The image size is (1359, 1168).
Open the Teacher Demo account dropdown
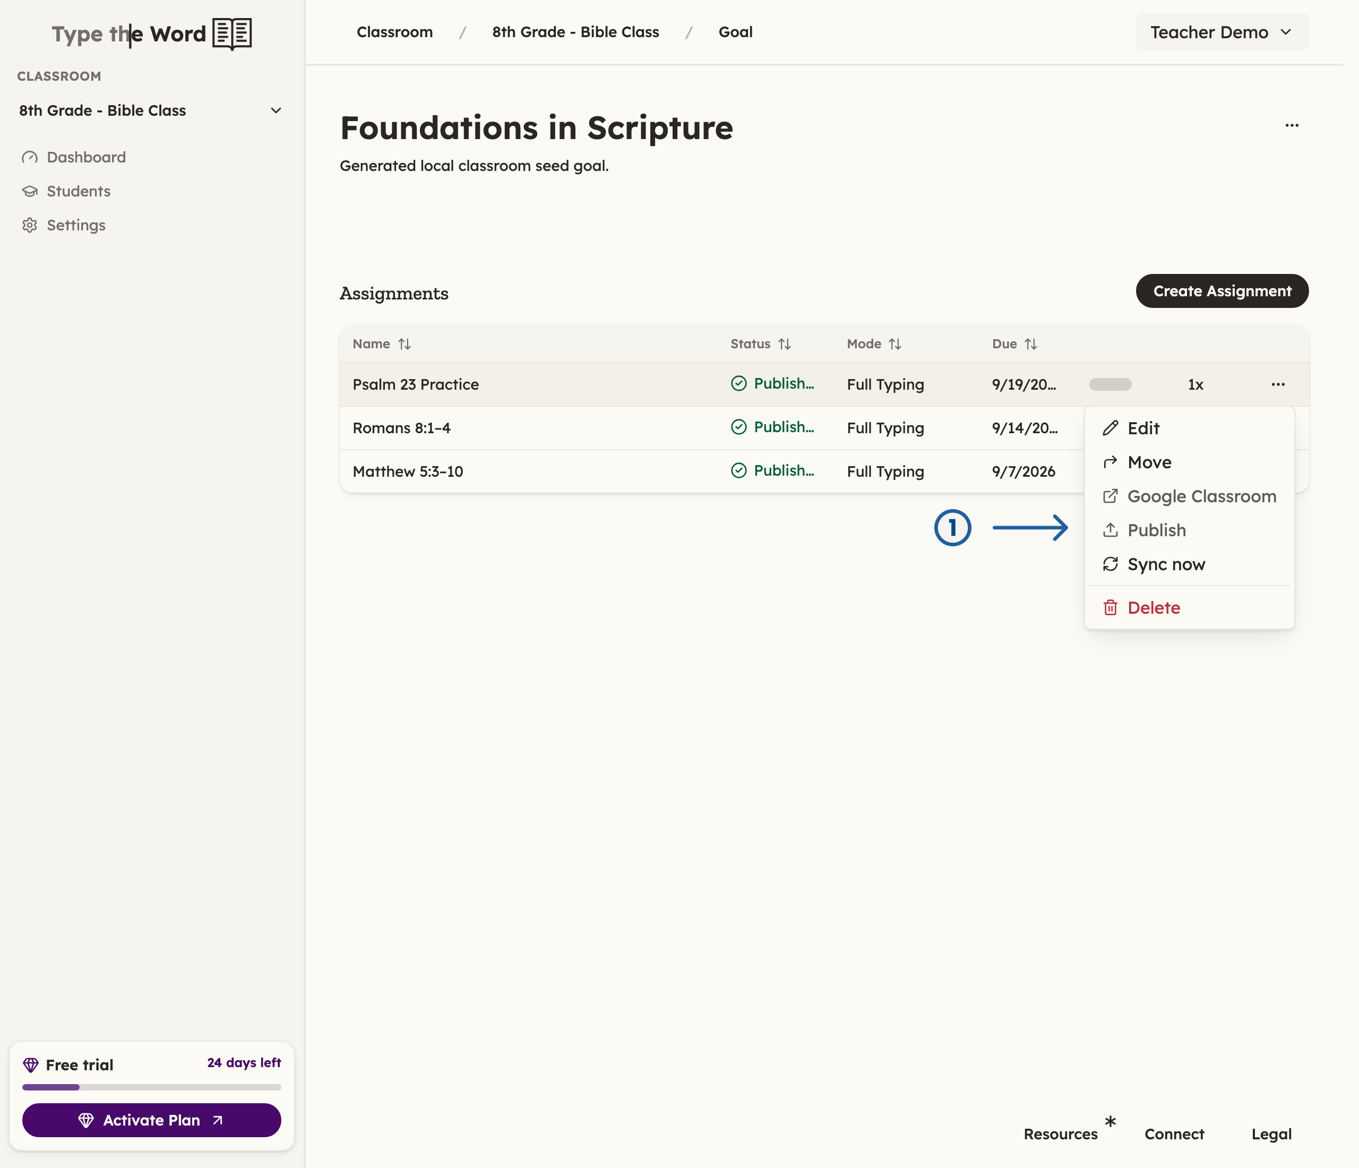tap(1222, 32)
